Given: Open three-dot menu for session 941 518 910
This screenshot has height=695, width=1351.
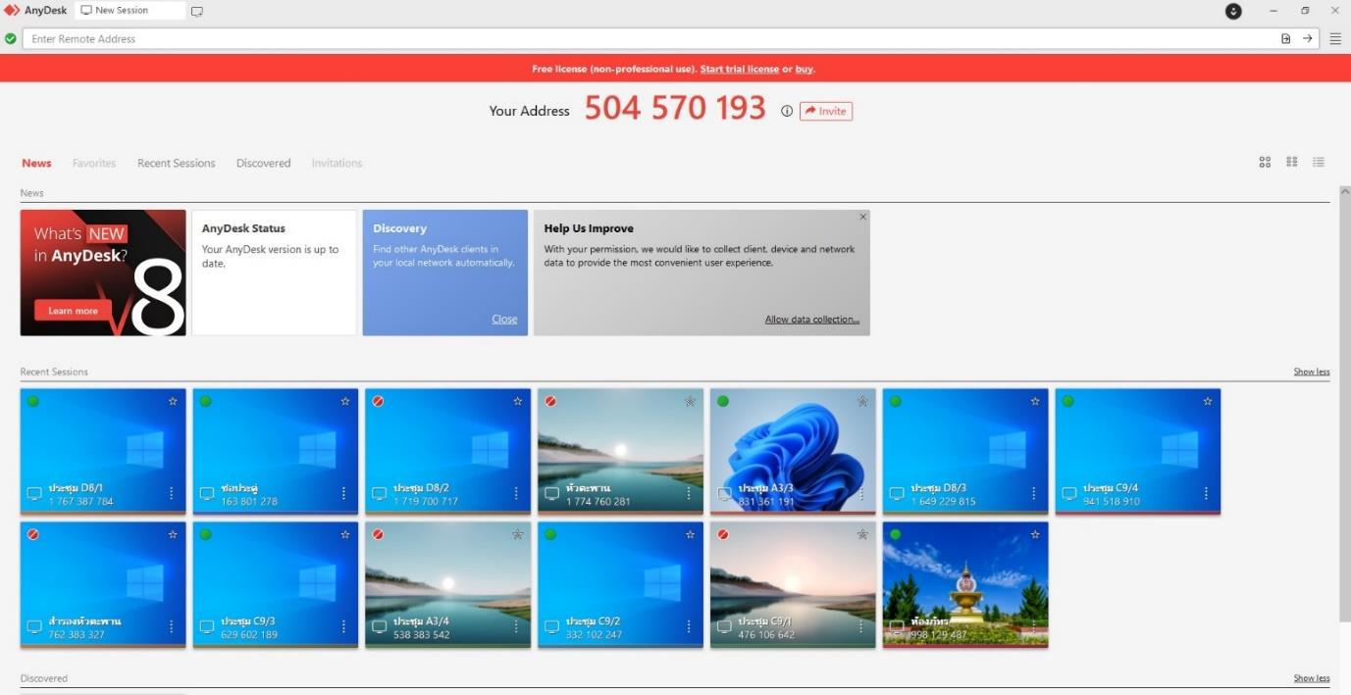Looking at the screenshot, I should click(x=1207, y=493).
